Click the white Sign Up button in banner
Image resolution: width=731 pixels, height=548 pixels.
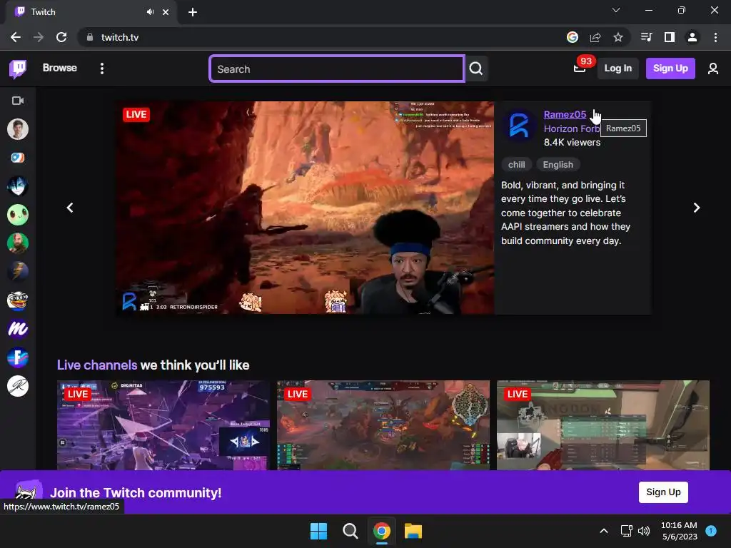pyautogui.click(x=663, y=492)
